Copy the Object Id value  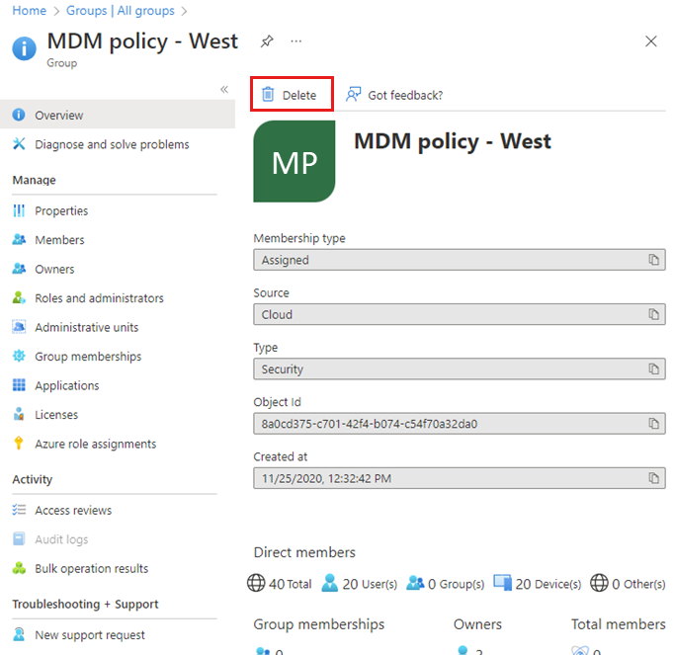tap(653, 424)
